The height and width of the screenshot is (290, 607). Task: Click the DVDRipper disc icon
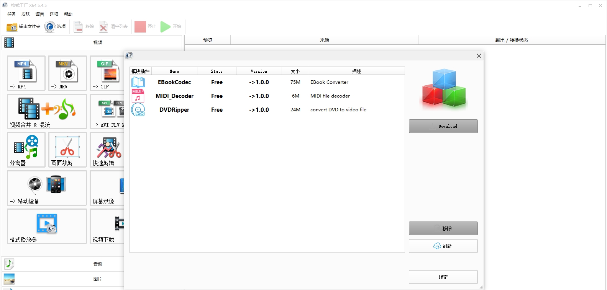coord(138,110)
